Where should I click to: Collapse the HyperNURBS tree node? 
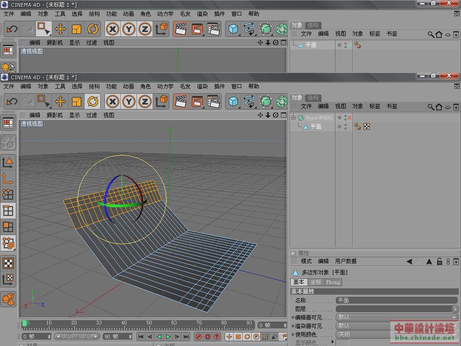294,118
